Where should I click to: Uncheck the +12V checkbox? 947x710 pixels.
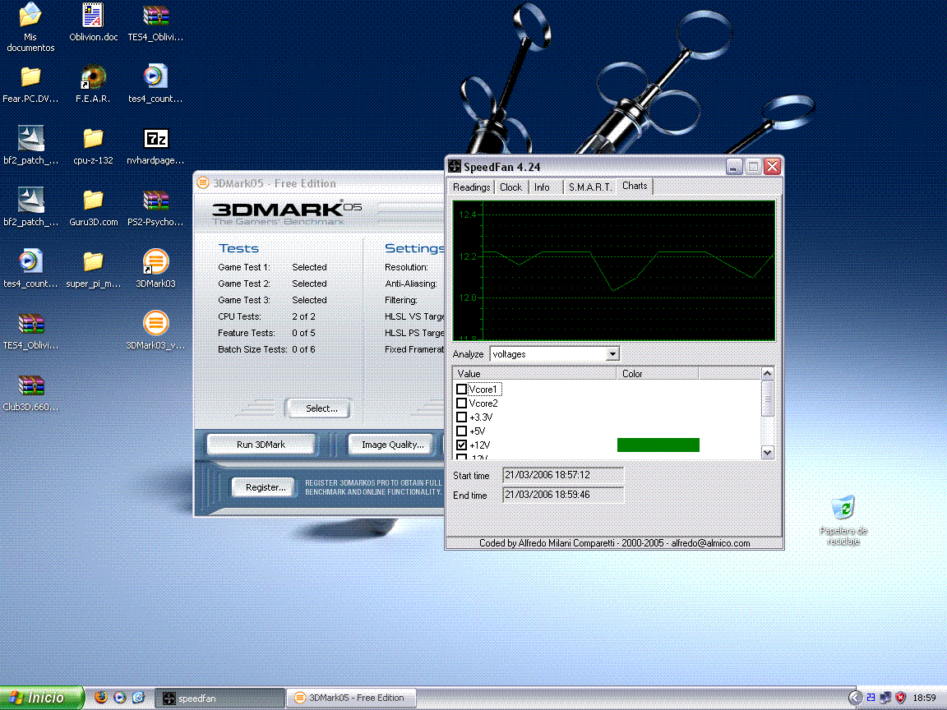click(x=461, y=445)
